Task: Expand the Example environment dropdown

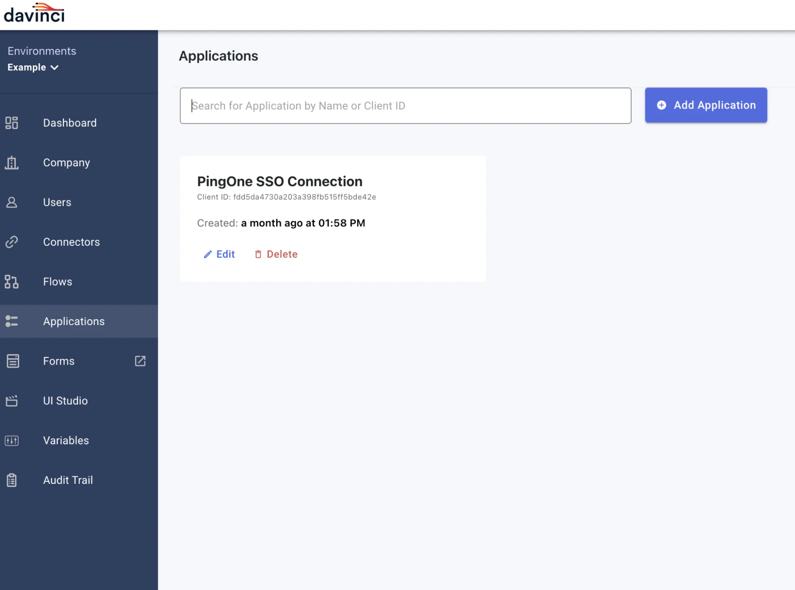Action: tap(33, 67)
